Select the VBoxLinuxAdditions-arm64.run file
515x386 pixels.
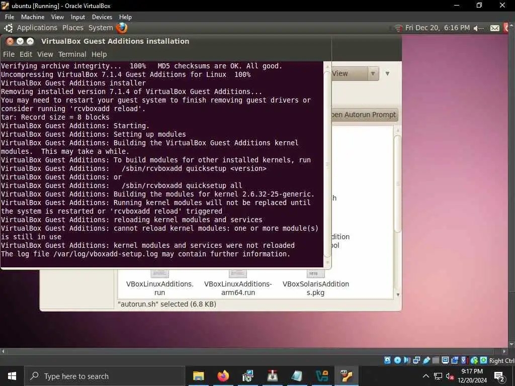[x=238, y=283]
